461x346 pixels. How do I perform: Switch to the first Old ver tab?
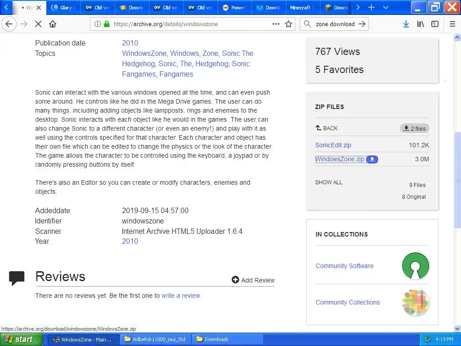click(x=98, y=8)
